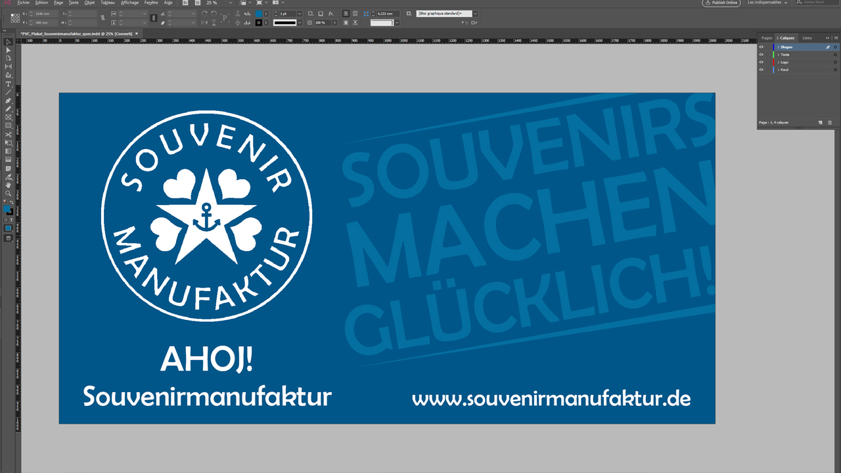
Task: Select the Hand tool
Action: (9, 185)
